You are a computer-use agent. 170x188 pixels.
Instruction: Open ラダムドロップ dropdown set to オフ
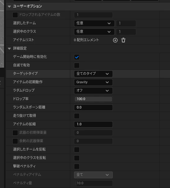point(93,90)
